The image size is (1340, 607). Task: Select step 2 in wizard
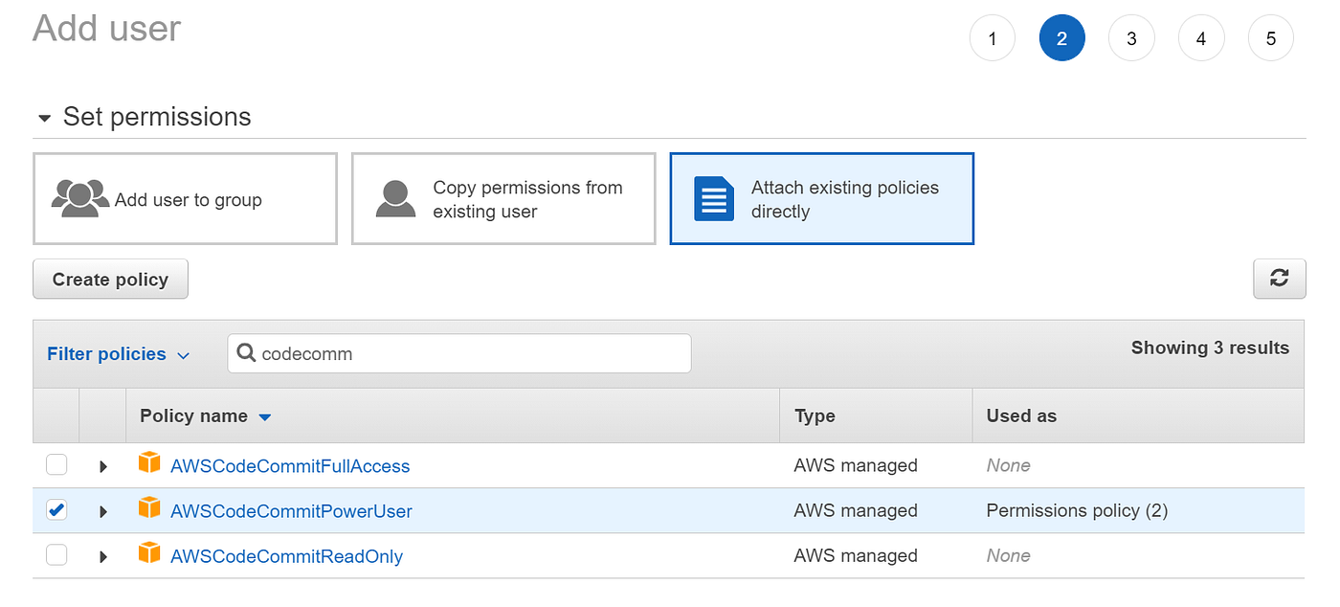(x=1062, y=38)
